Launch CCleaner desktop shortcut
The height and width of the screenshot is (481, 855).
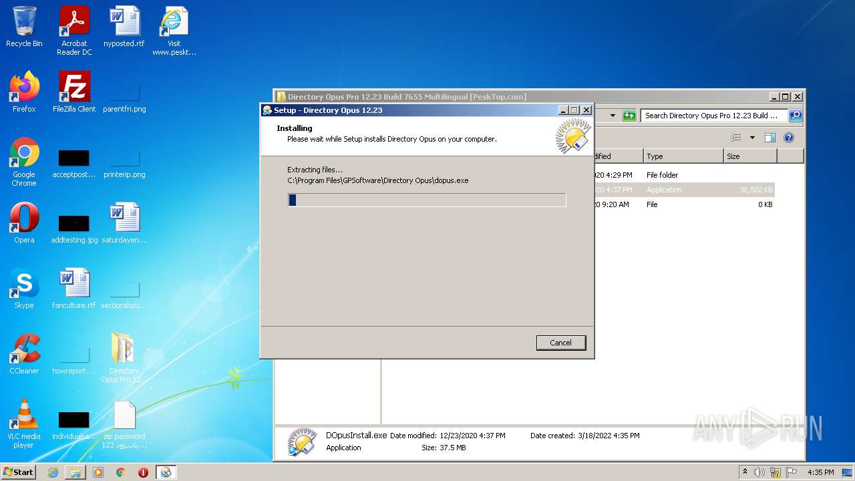coord(24,354)
